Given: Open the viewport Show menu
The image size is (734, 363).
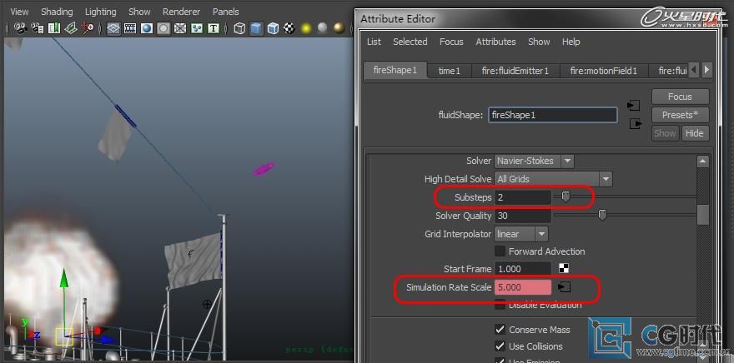Looking at the screenshot, I should point(139,12).
